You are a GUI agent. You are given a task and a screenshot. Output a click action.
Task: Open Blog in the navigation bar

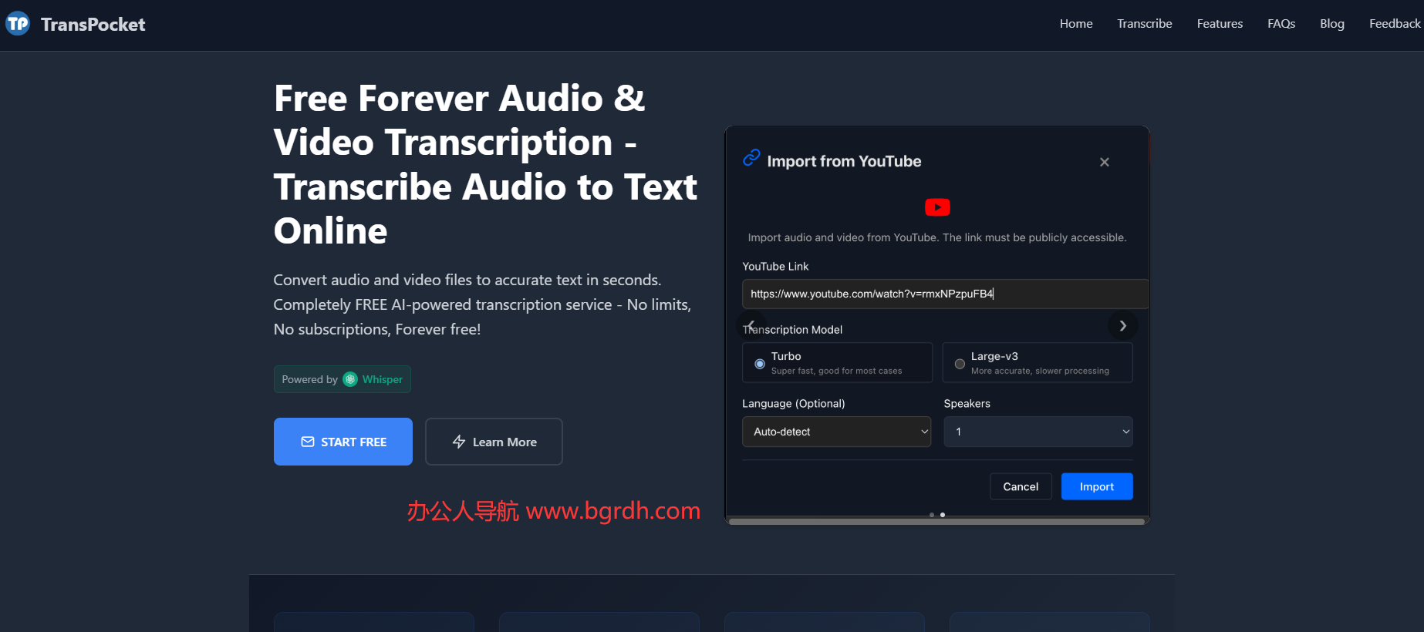click(1332, 24)
